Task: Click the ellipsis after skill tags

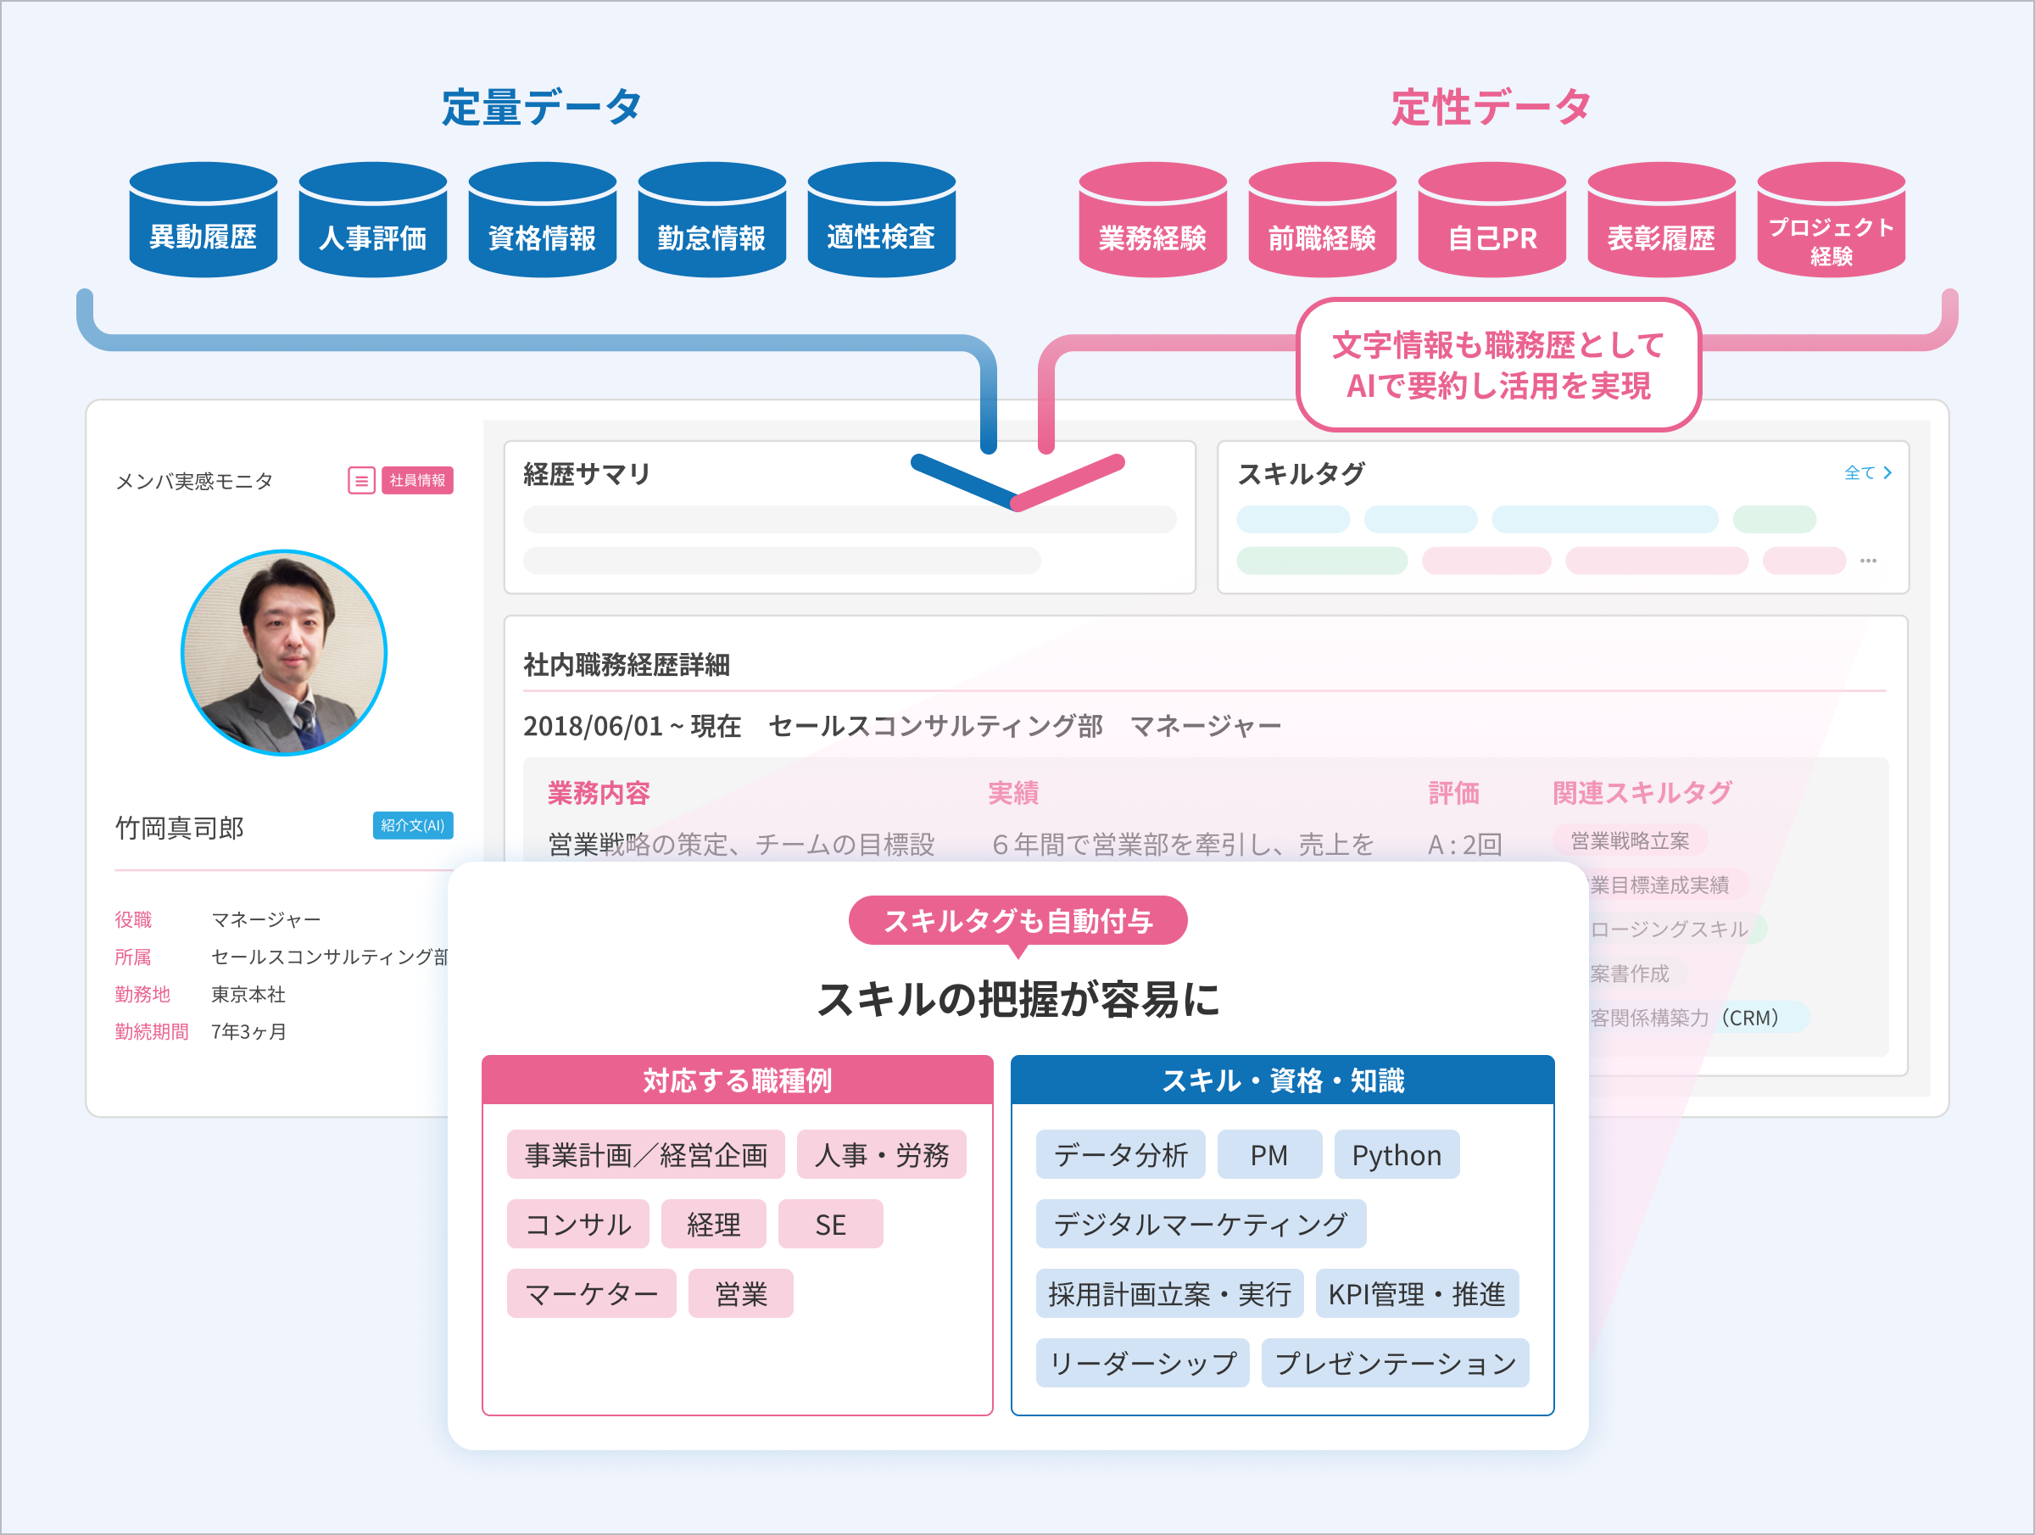Action: click(x=1868, y=561)
